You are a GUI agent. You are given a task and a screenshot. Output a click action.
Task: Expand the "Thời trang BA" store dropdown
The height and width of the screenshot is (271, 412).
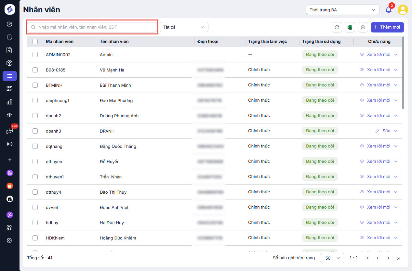coord(342,10)
